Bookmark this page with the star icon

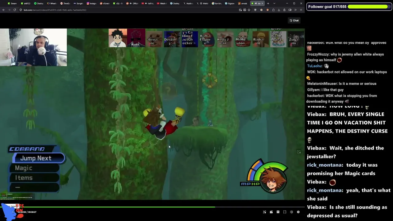pyautogui.click(x=249, y=10)
